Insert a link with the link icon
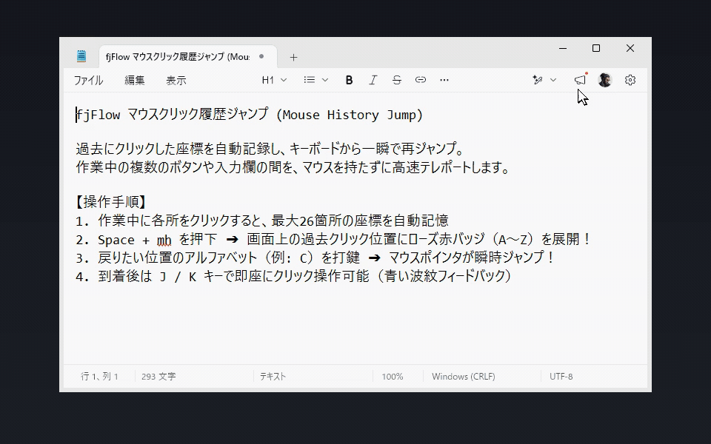 pos(421,80)
